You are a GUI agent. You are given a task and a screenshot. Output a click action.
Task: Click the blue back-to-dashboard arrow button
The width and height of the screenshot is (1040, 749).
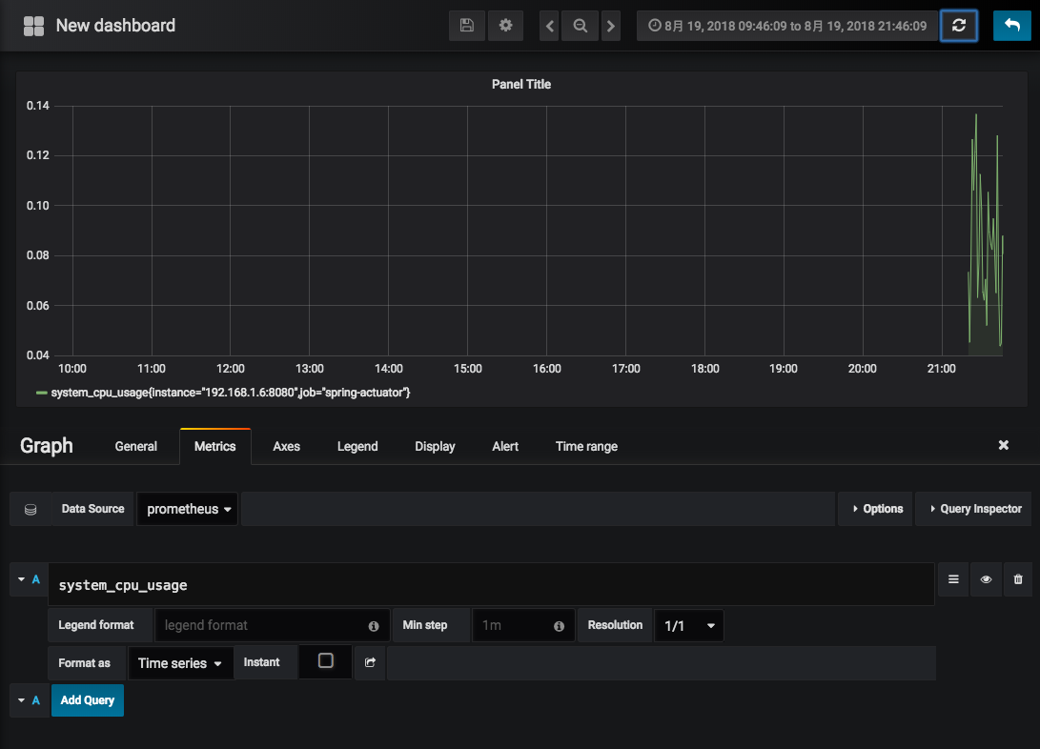pyautogui.click(x=1011, y=26)
